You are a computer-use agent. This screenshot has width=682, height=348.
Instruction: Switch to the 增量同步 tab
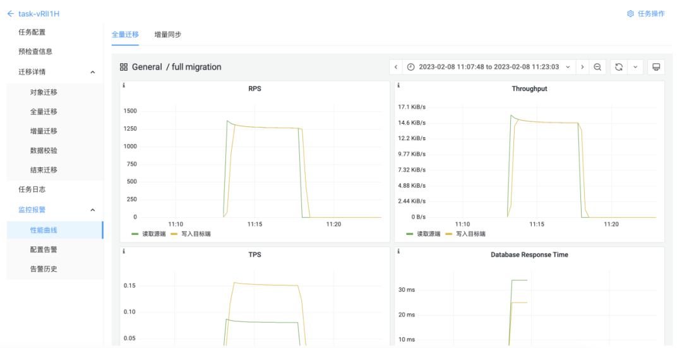[x=168, y=34]
